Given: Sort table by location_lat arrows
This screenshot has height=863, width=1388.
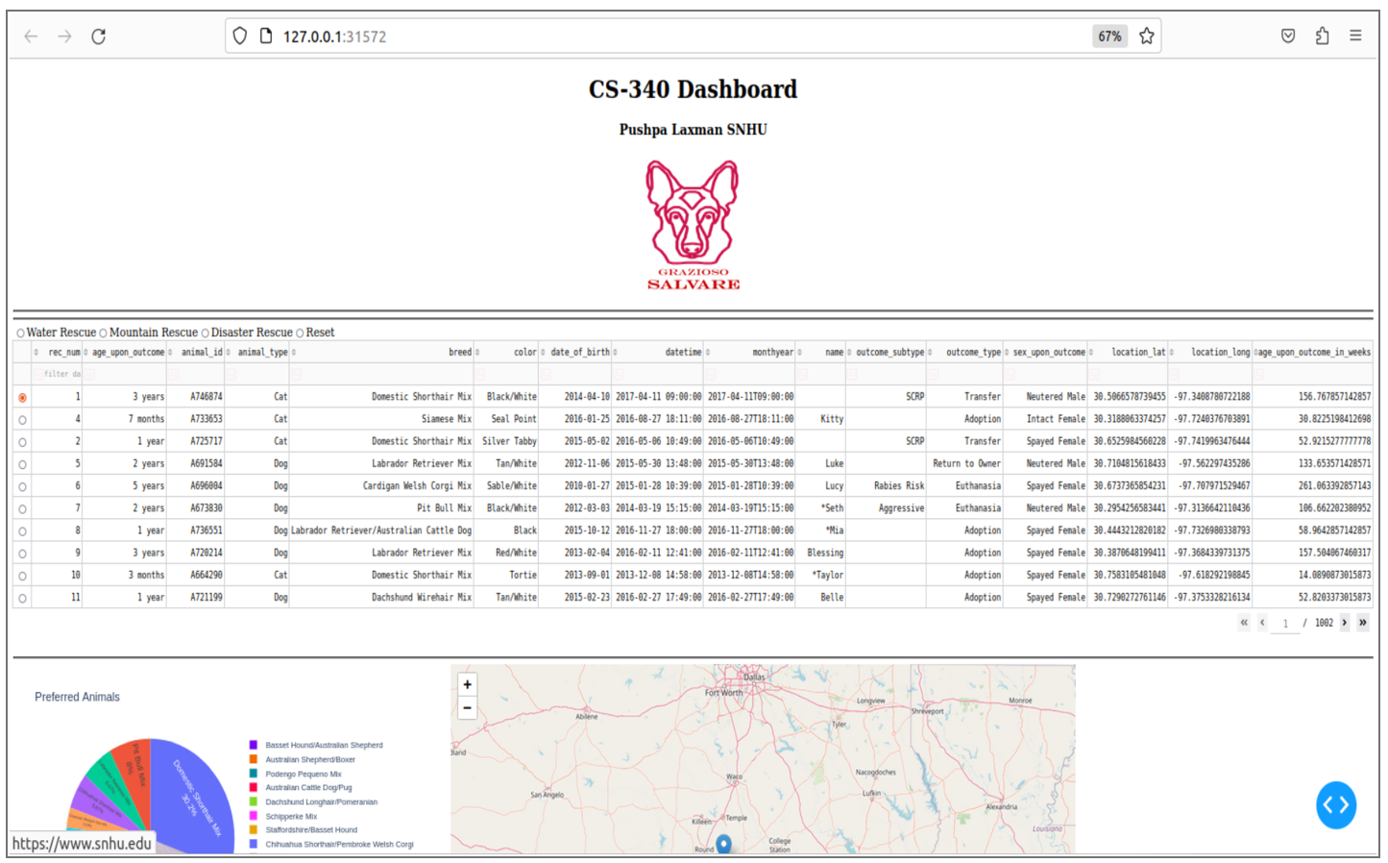Looking at the screenshot, I should pos(1091,353).
